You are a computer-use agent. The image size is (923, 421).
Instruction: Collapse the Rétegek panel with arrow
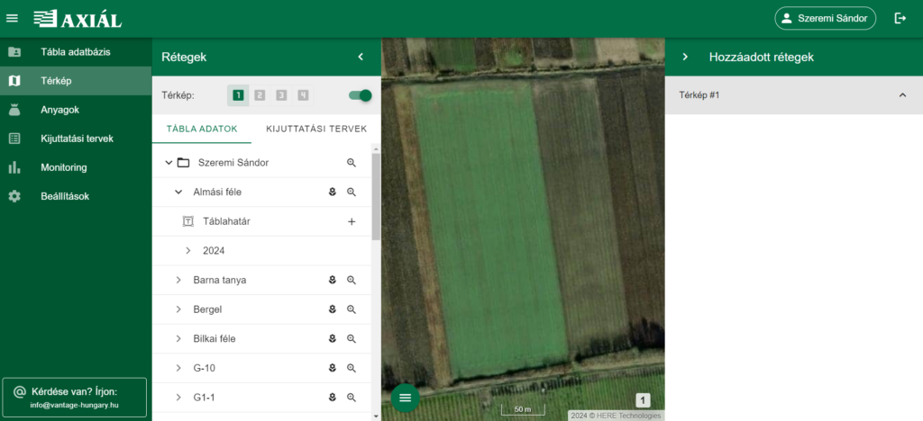click(x=361, y=57)
